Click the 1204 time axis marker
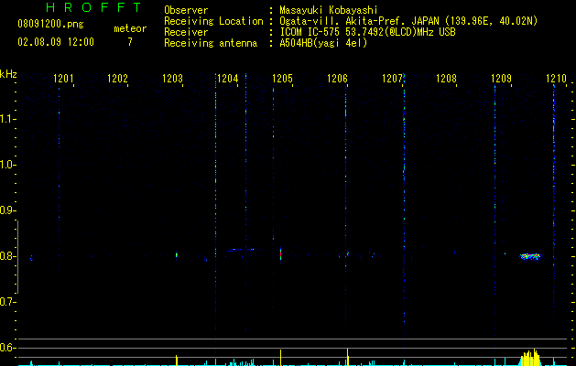 pos(228,79)
